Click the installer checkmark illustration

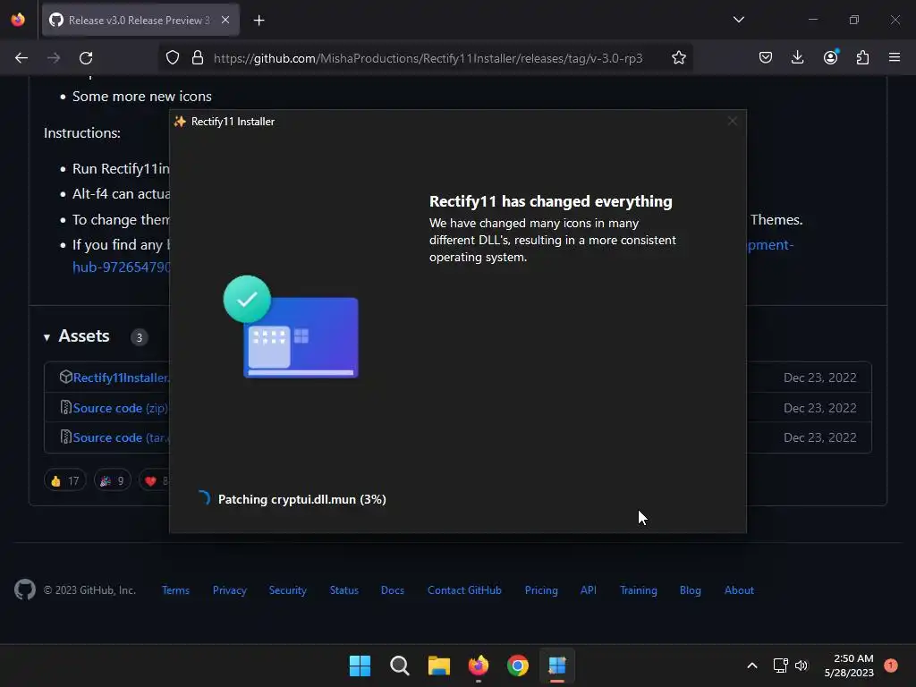tap(291, 327)
